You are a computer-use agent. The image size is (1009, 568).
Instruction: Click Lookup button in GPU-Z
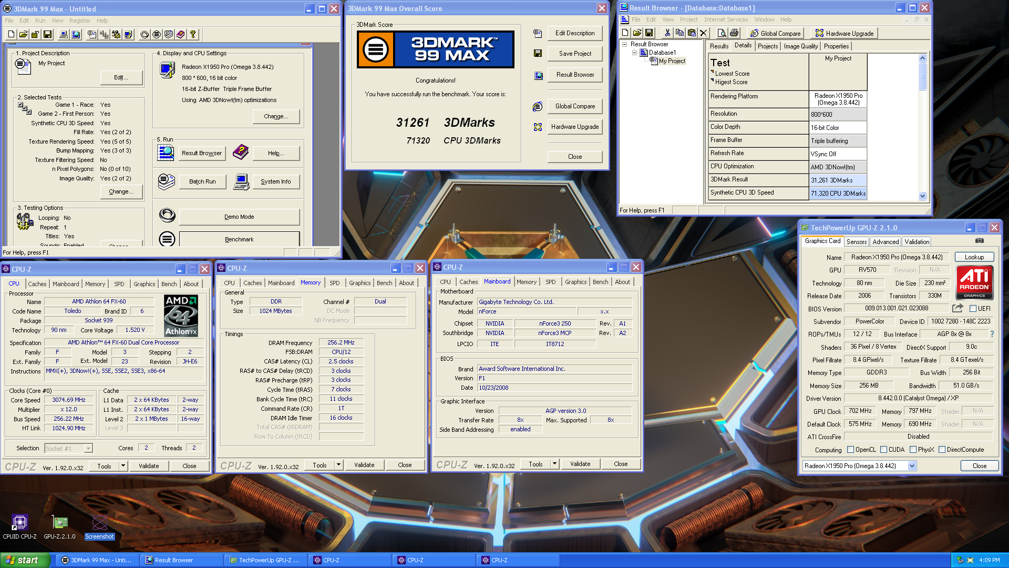click(x=974, y=257)
